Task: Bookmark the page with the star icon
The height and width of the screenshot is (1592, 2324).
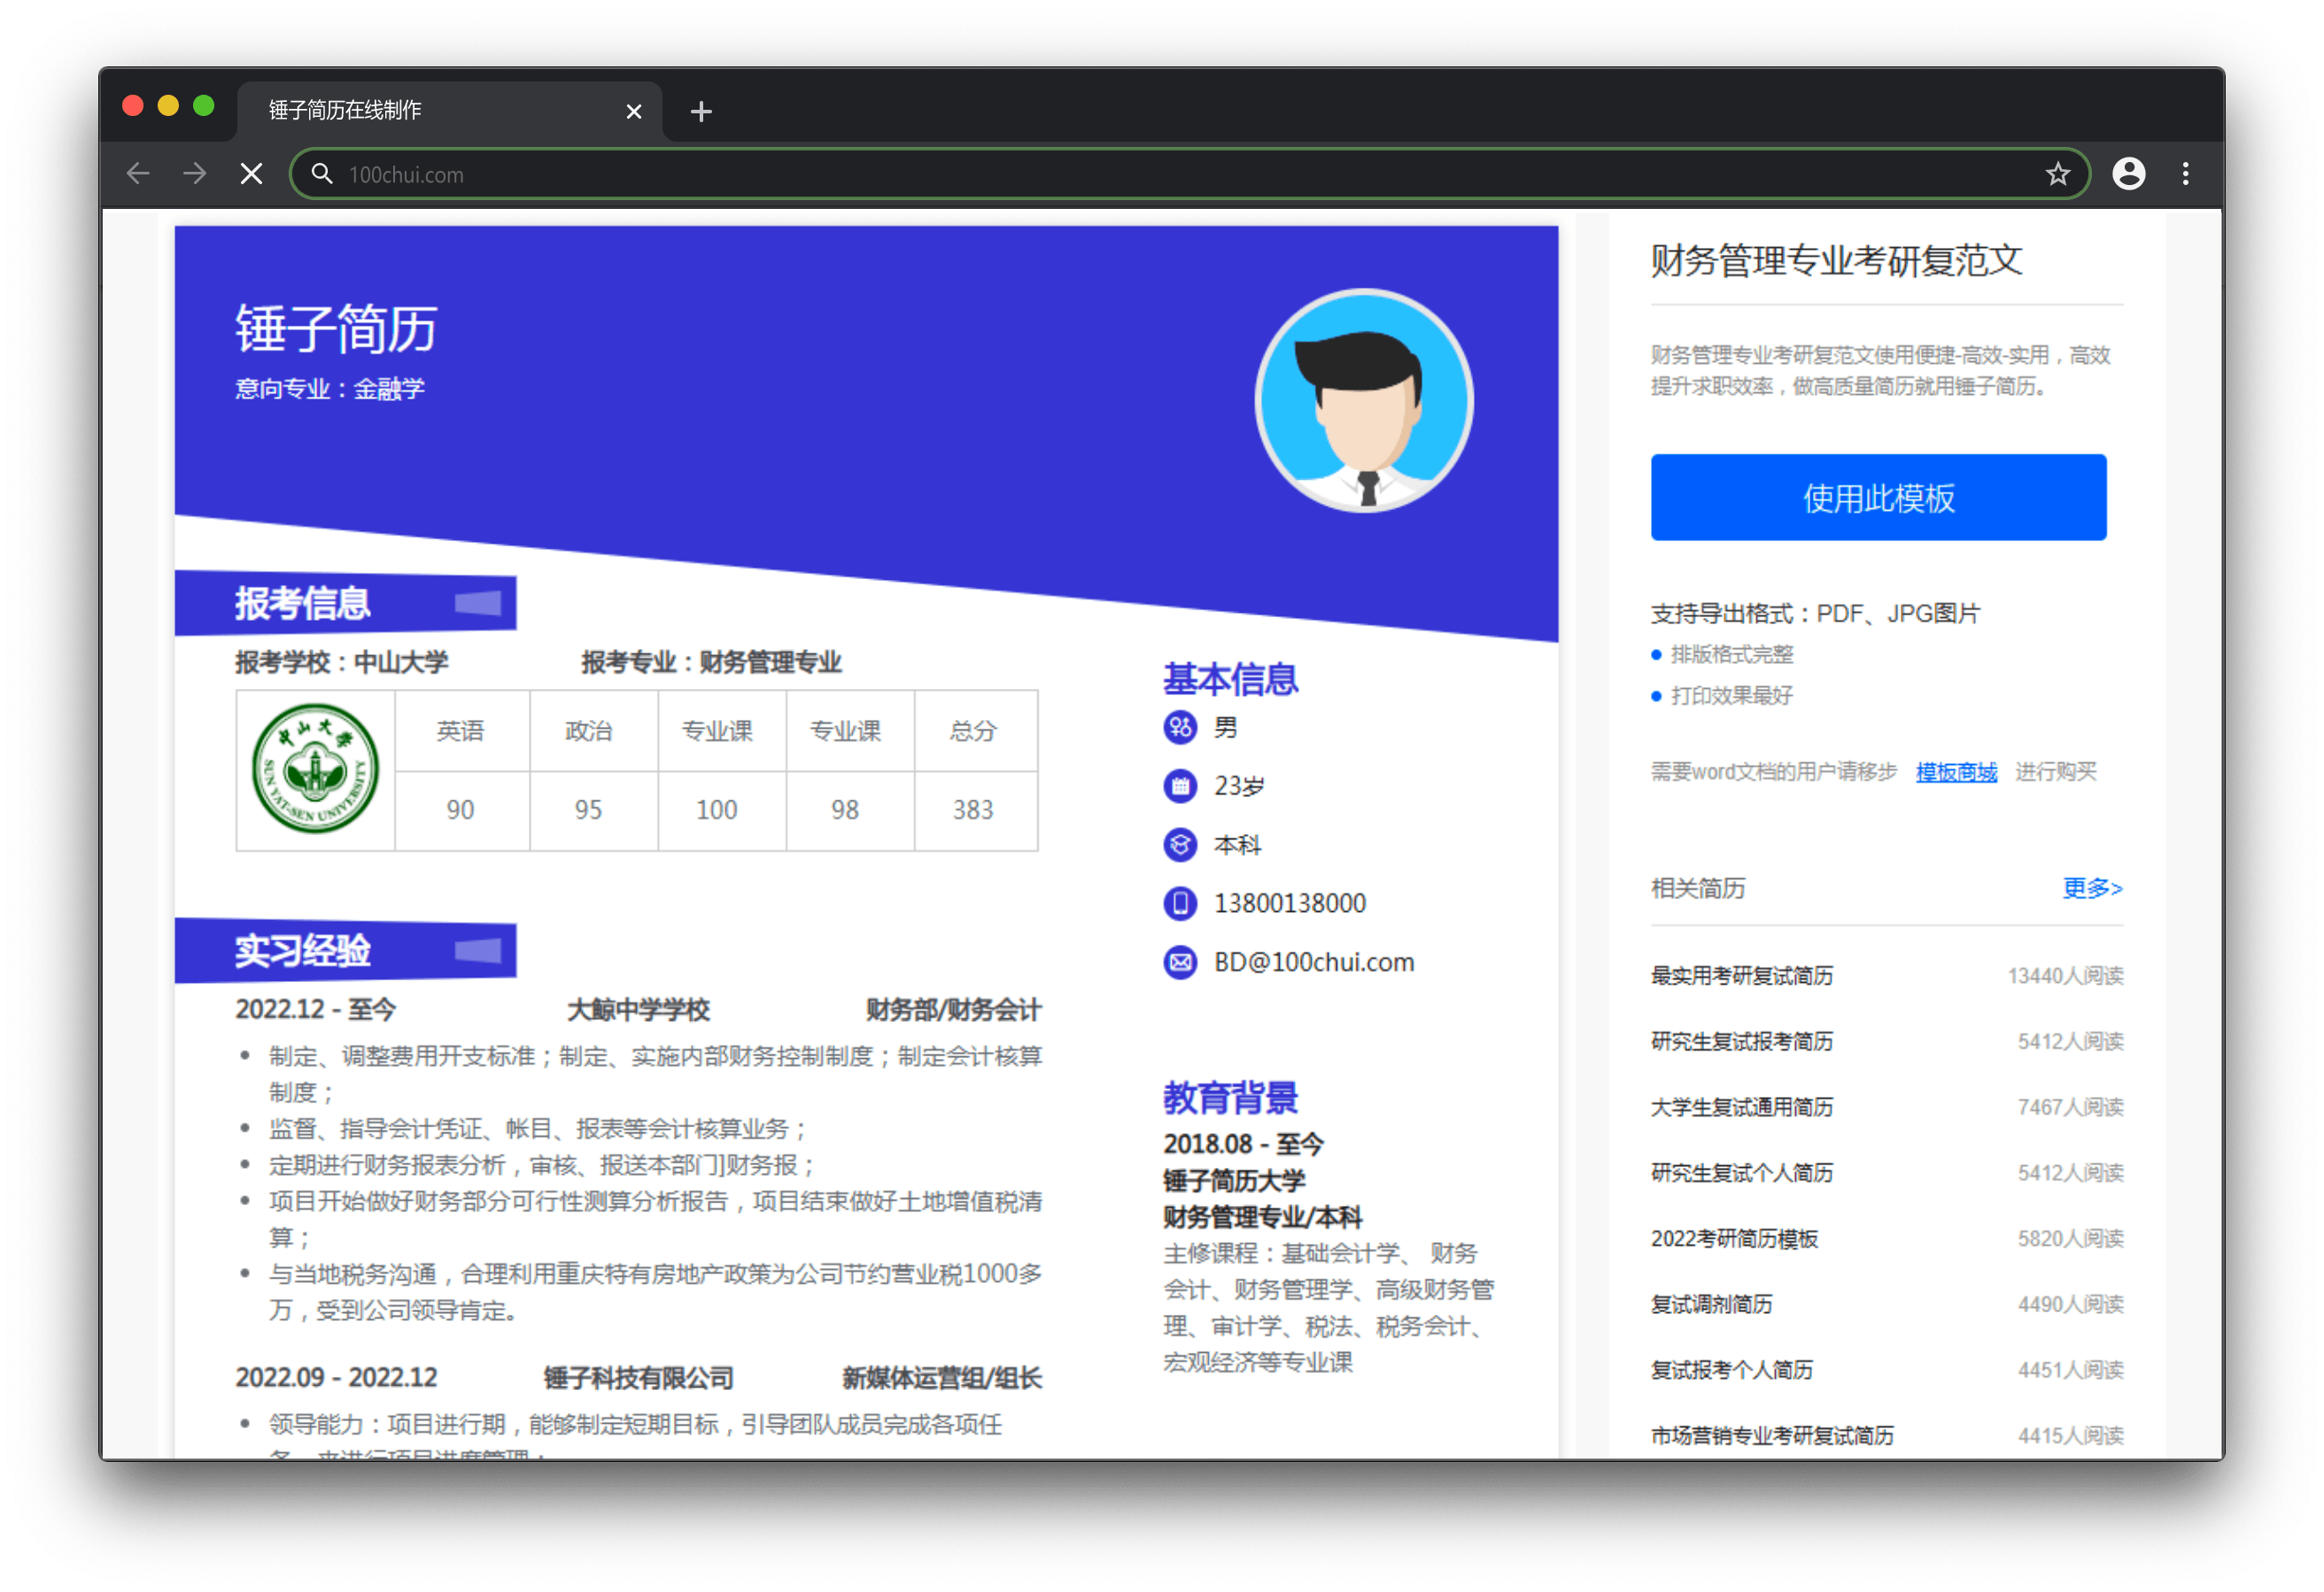Action: tap(2057, 174)
